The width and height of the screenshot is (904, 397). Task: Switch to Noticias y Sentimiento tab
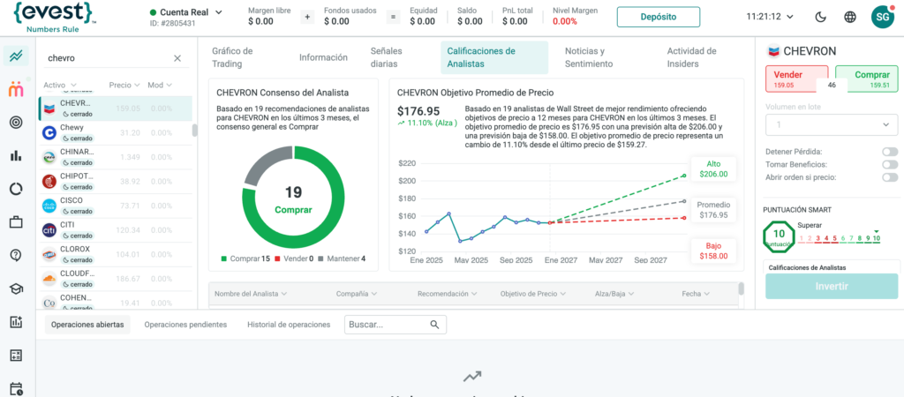(x=589, y=57)
